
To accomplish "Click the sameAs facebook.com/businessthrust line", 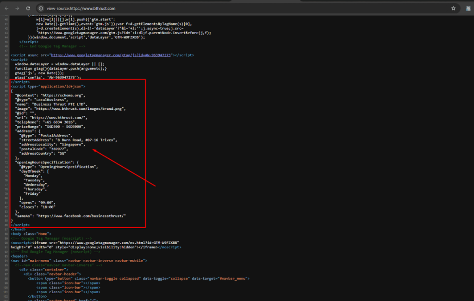I will [70, 216].
